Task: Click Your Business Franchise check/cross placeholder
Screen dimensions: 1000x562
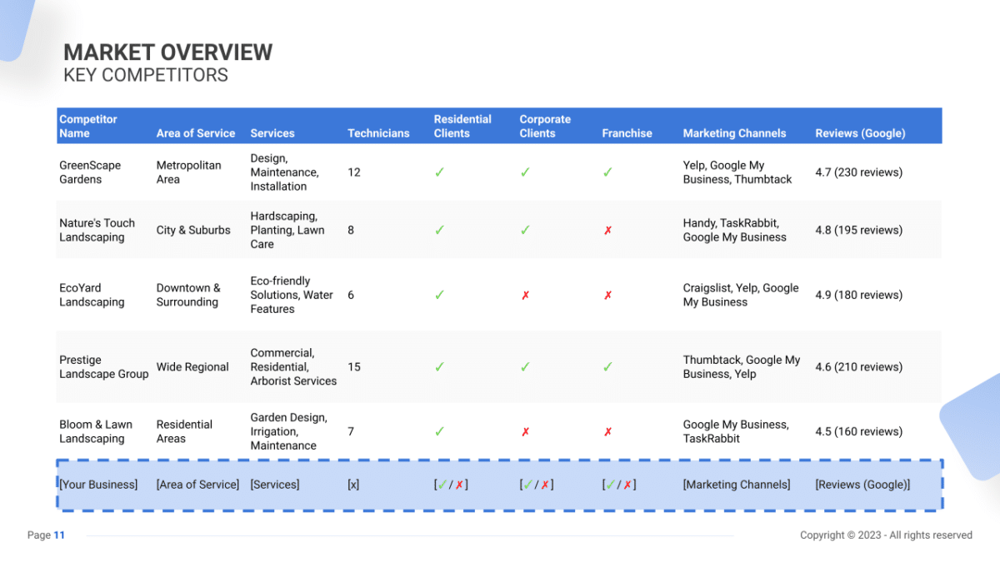Action: [619, 485]
